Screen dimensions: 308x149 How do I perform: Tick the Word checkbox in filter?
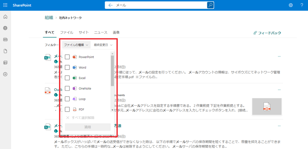coord(67,67)
